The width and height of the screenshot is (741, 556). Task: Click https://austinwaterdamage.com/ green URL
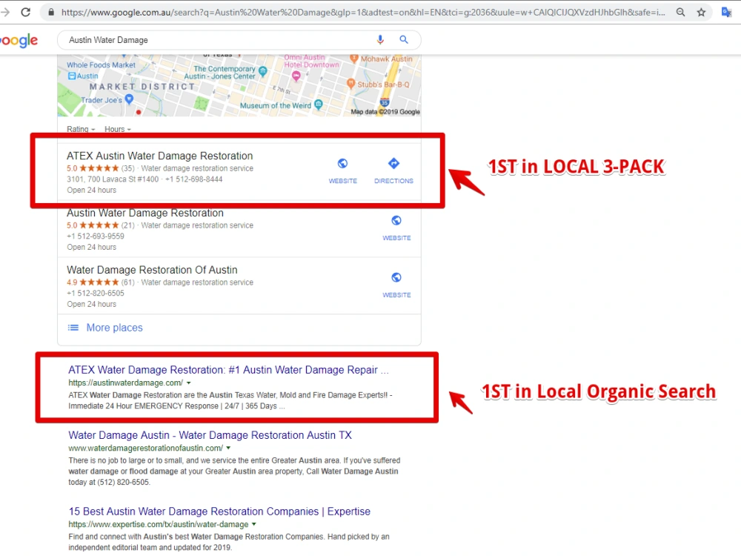click(126, 383)
